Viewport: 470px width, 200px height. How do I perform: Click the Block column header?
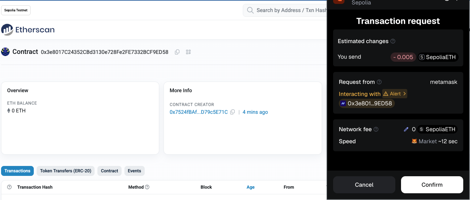[x=206, y=187]
